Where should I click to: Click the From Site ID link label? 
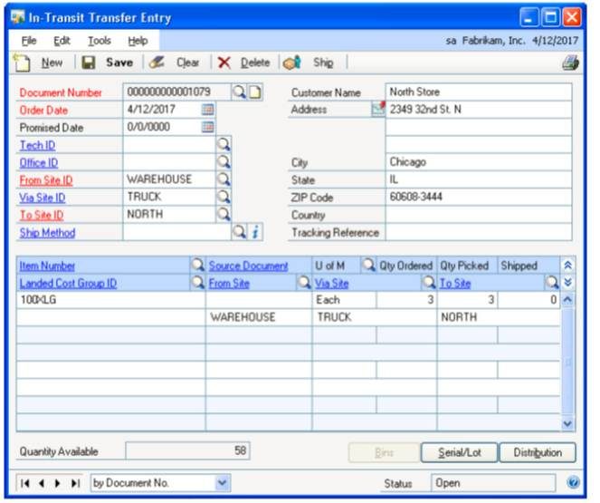click(x=46, y=180)
